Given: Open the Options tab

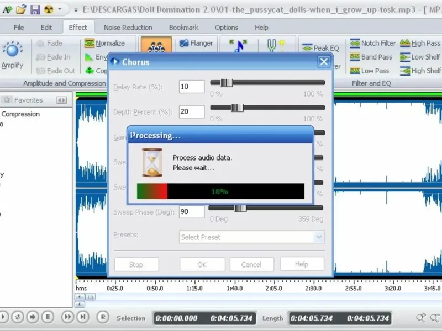Looking at the screenshot, I should pyautogui.click(x=227, y=28).
